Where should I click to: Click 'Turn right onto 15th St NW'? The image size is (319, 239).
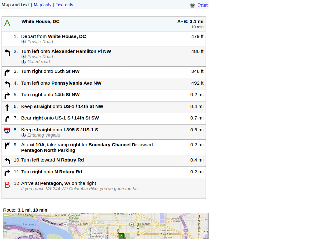pyautogui.click(x=50, y=71)
